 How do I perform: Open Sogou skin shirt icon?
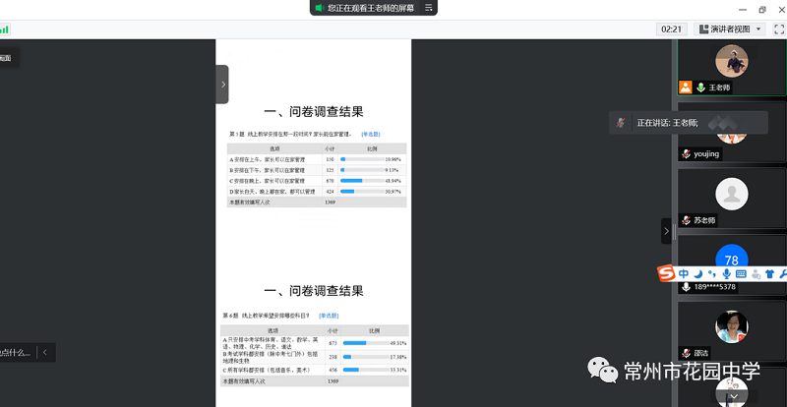click(769, 273)
